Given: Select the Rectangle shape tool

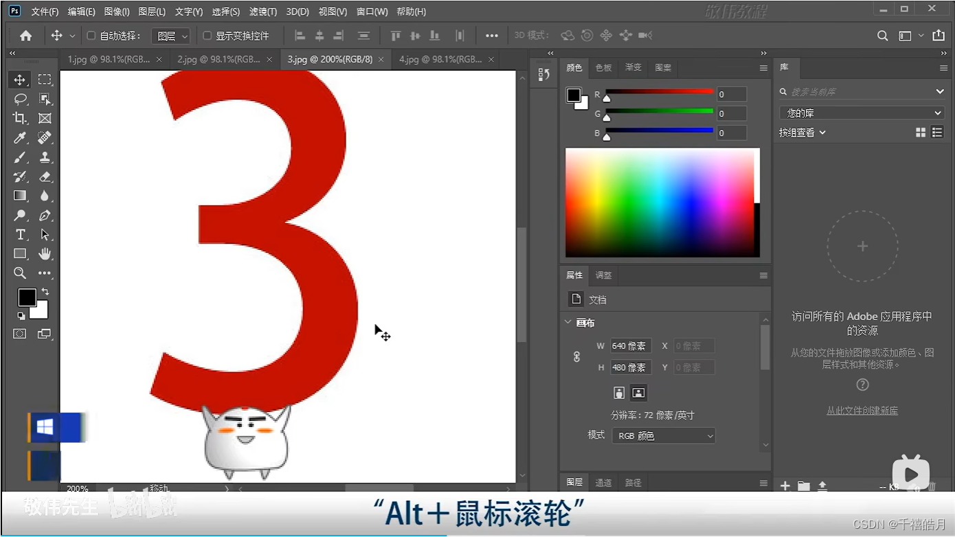Looking at the screenshot, I should click(x=20, y=254).
